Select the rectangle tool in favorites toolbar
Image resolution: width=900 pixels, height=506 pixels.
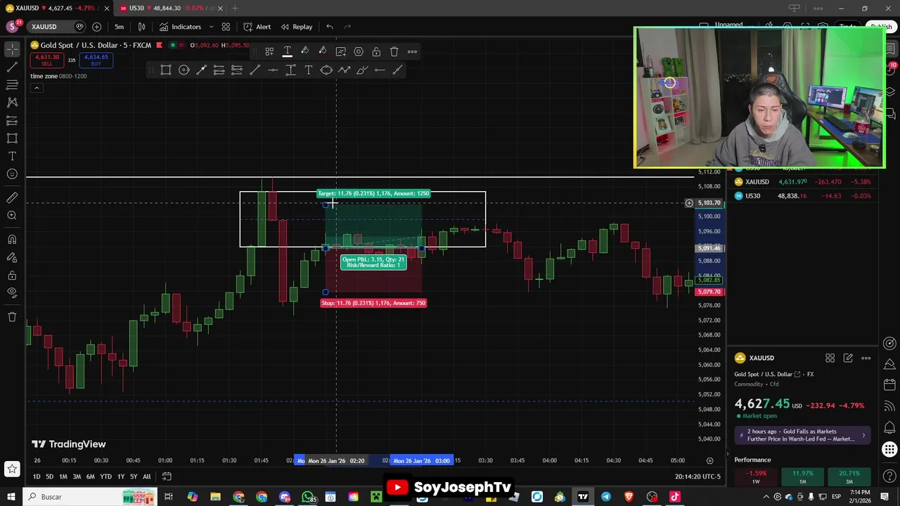coord(165,70)
